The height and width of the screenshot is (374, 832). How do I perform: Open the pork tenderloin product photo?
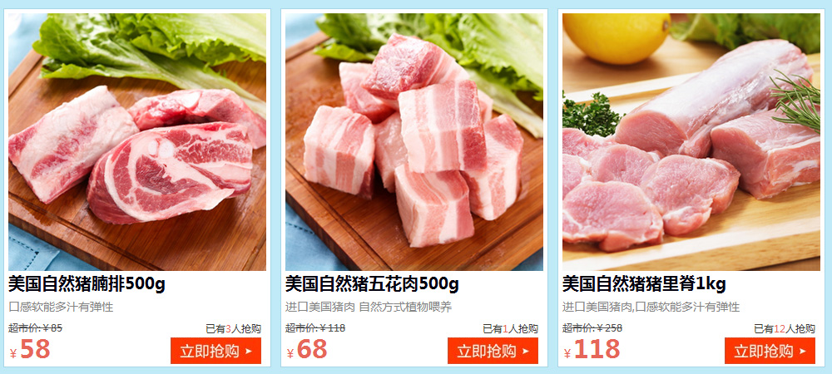691,142
